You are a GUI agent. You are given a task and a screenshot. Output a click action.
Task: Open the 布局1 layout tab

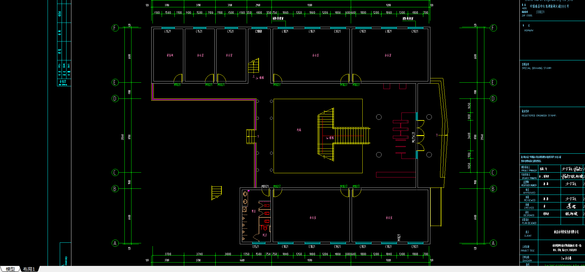coord(29,269)
